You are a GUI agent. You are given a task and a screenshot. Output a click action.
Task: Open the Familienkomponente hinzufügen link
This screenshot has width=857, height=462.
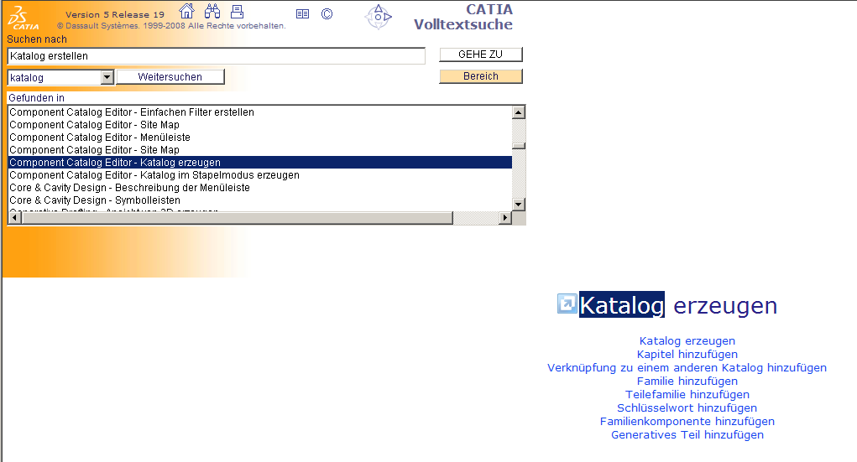point(687,421)
